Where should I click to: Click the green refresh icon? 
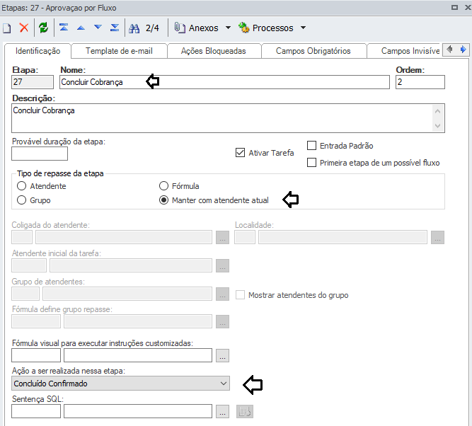click(44, 28)
